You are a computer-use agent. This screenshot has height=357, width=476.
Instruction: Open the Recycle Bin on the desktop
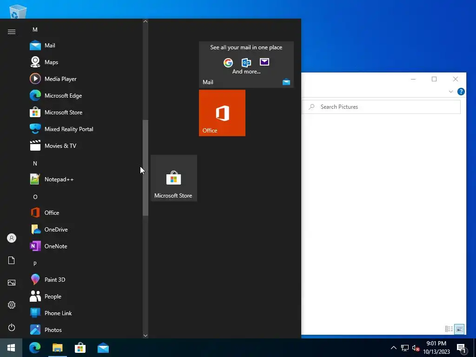tap(18, 12)
